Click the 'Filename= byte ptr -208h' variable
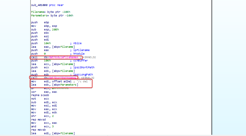This screenshot has height=136, width=246. click(51, 12)
